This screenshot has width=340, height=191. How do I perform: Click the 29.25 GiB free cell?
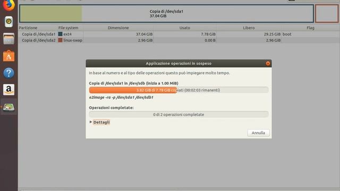click(272, 34)
